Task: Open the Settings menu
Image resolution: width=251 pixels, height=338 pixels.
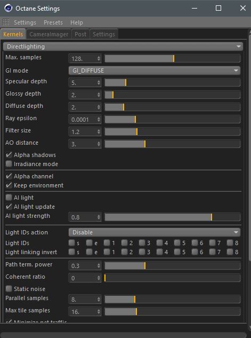Action: (25, 22)
